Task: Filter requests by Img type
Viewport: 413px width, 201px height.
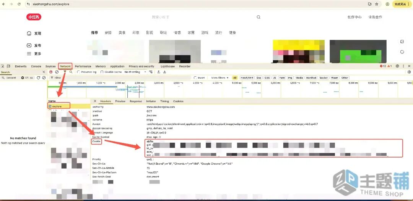Action: click(290, 78)
